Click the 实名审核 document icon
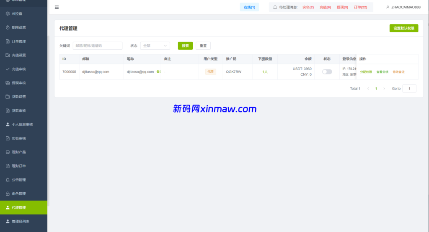 click(8, 138)
